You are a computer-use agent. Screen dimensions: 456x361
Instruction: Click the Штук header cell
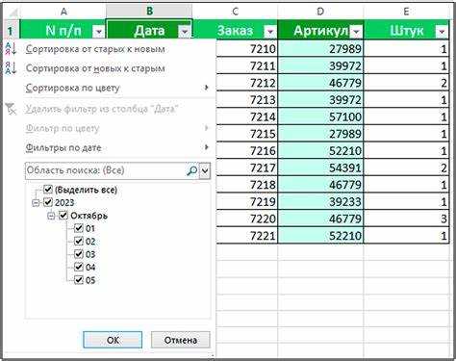(x=406, y=31)
